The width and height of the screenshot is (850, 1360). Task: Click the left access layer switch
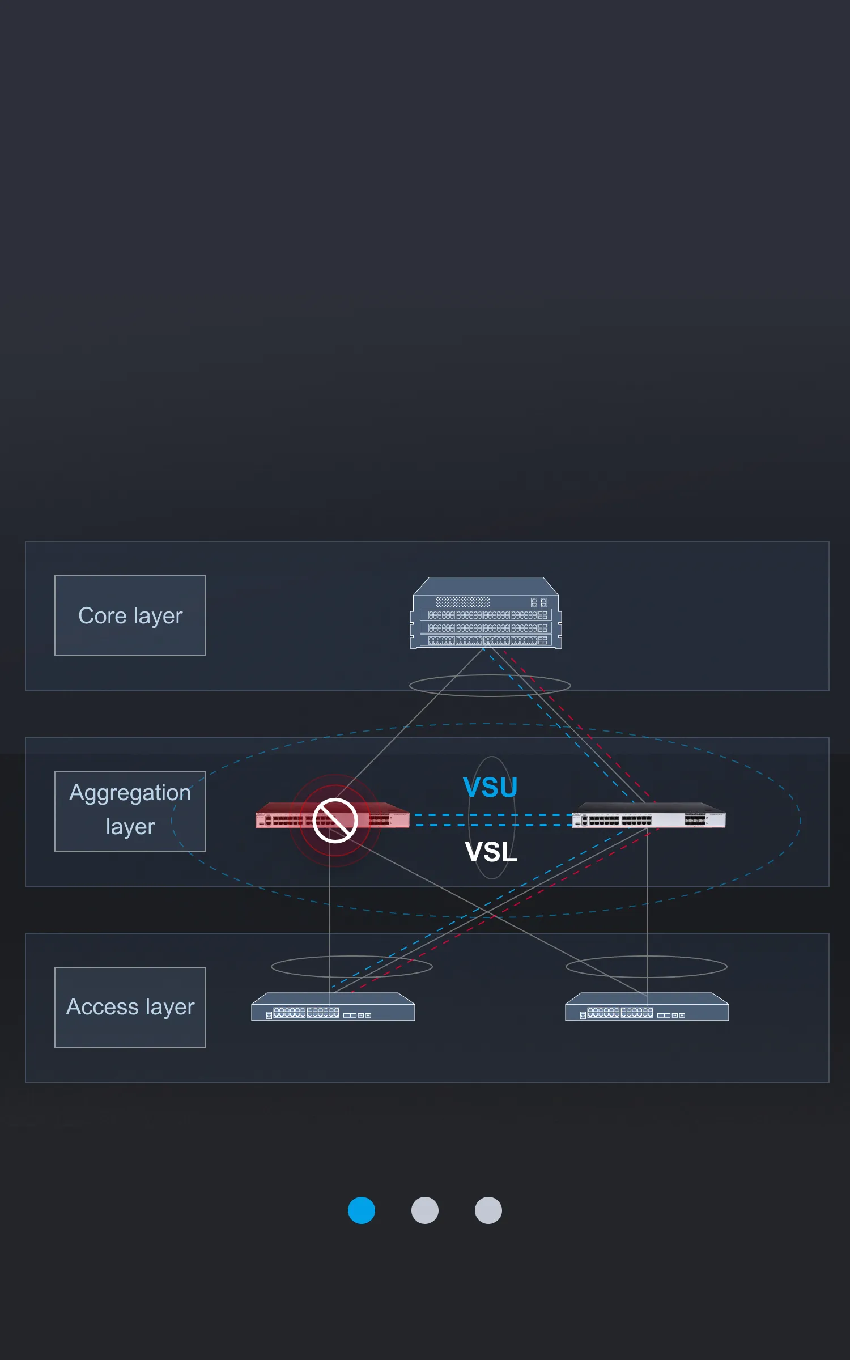click(x=333, y=1007)
